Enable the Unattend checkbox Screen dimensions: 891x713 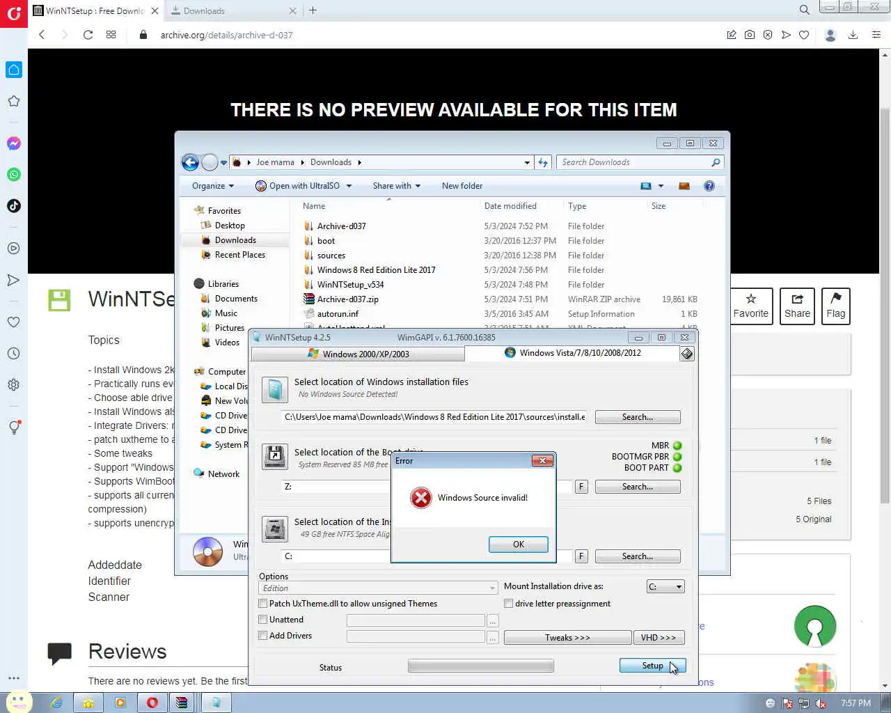[262, 620]
